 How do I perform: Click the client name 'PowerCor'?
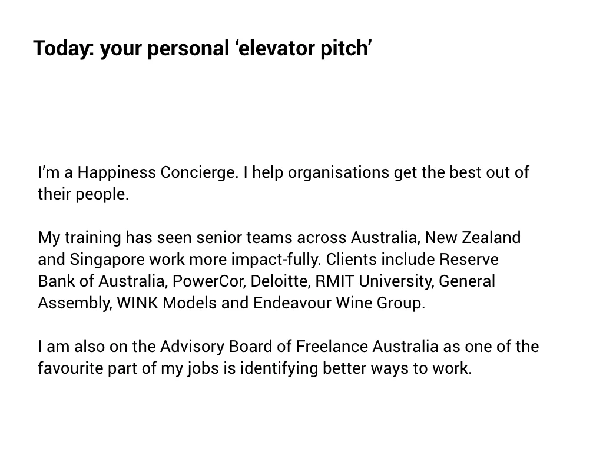(x=207, y=281)
